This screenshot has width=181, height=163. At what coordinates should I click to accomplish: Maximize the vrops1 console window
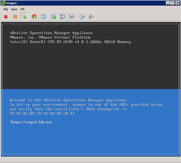[172, 3]
